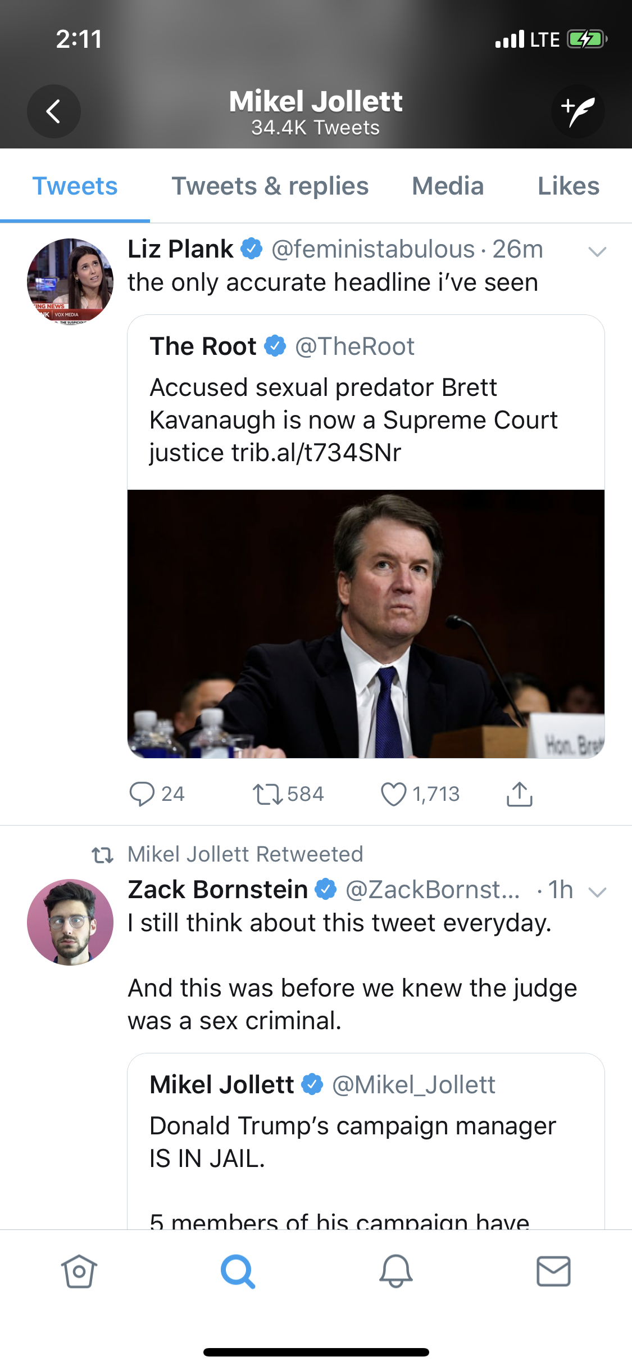This screenshot has width=632, height=1370.
Task: Share Liz Plank's tweet
Action: pyautogui.click(x=520, y=794)
